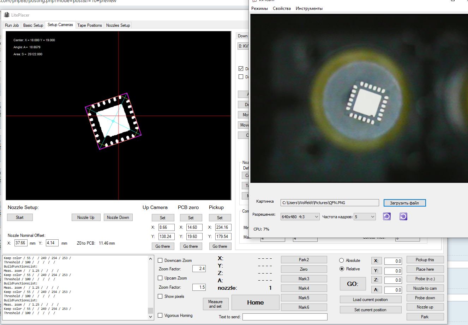This screenshot has width=468, height=325.
Task: Click the Park2 button
Action: pos(304,260)
